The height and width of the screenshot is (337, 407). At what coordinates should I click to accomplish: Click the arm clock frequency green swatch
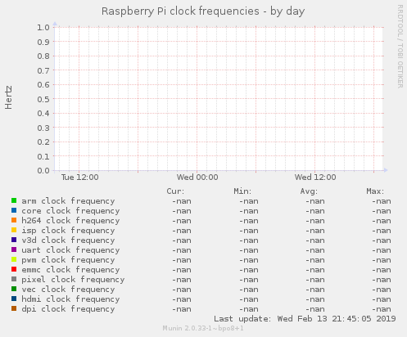(14, 200)
